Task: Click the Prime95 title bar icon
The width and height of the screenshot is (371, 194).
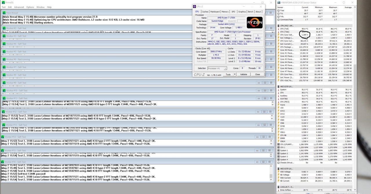Action: 3,2
